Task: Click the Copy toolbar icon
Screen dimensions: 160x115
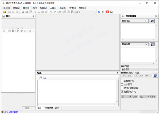Action: tap(35, 12)
